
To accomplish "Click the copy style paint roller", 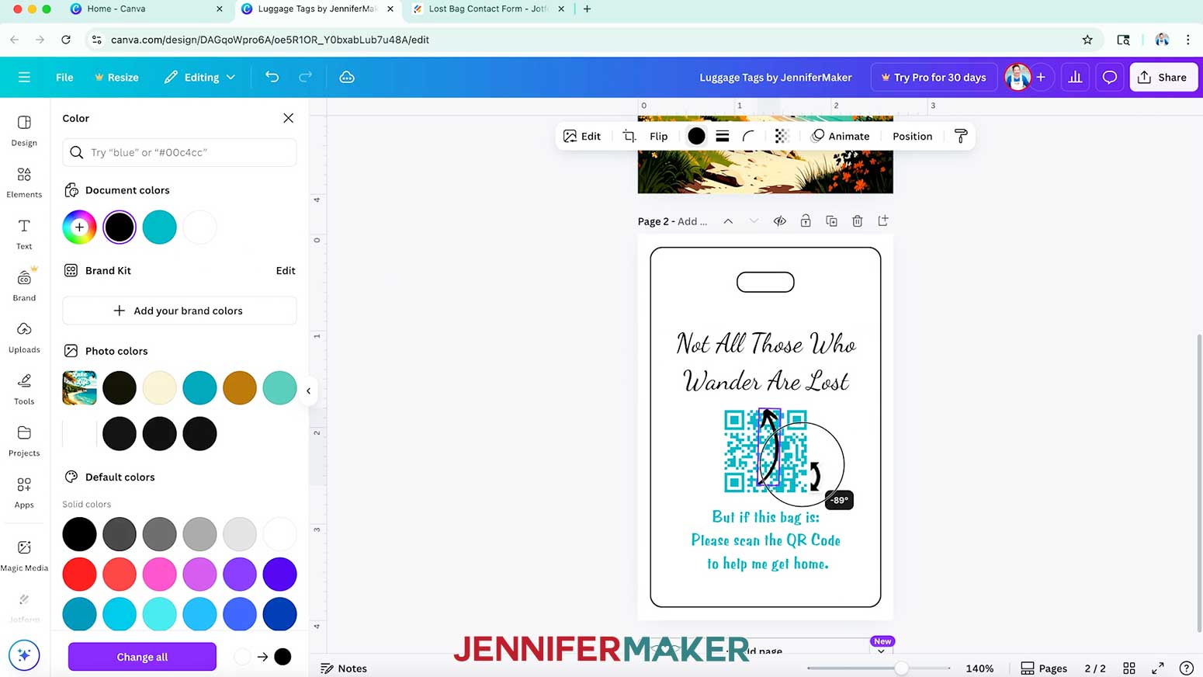I will (961, 136).
